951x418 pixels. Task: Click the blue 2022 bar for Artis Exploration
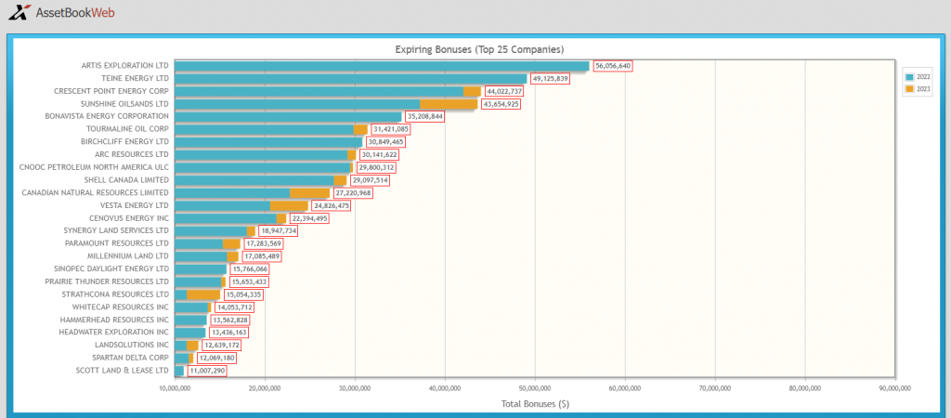click(382, 66)
